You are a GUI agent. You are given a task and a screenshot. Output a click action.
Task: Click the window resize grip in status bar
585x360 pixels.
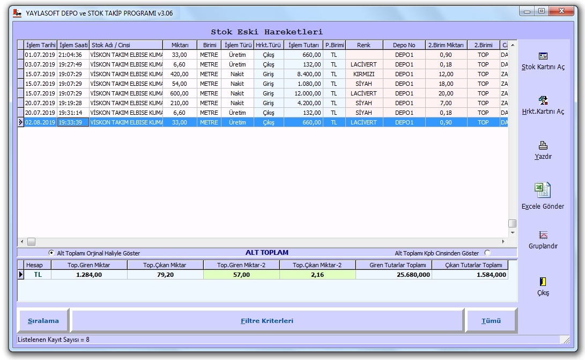566,340
